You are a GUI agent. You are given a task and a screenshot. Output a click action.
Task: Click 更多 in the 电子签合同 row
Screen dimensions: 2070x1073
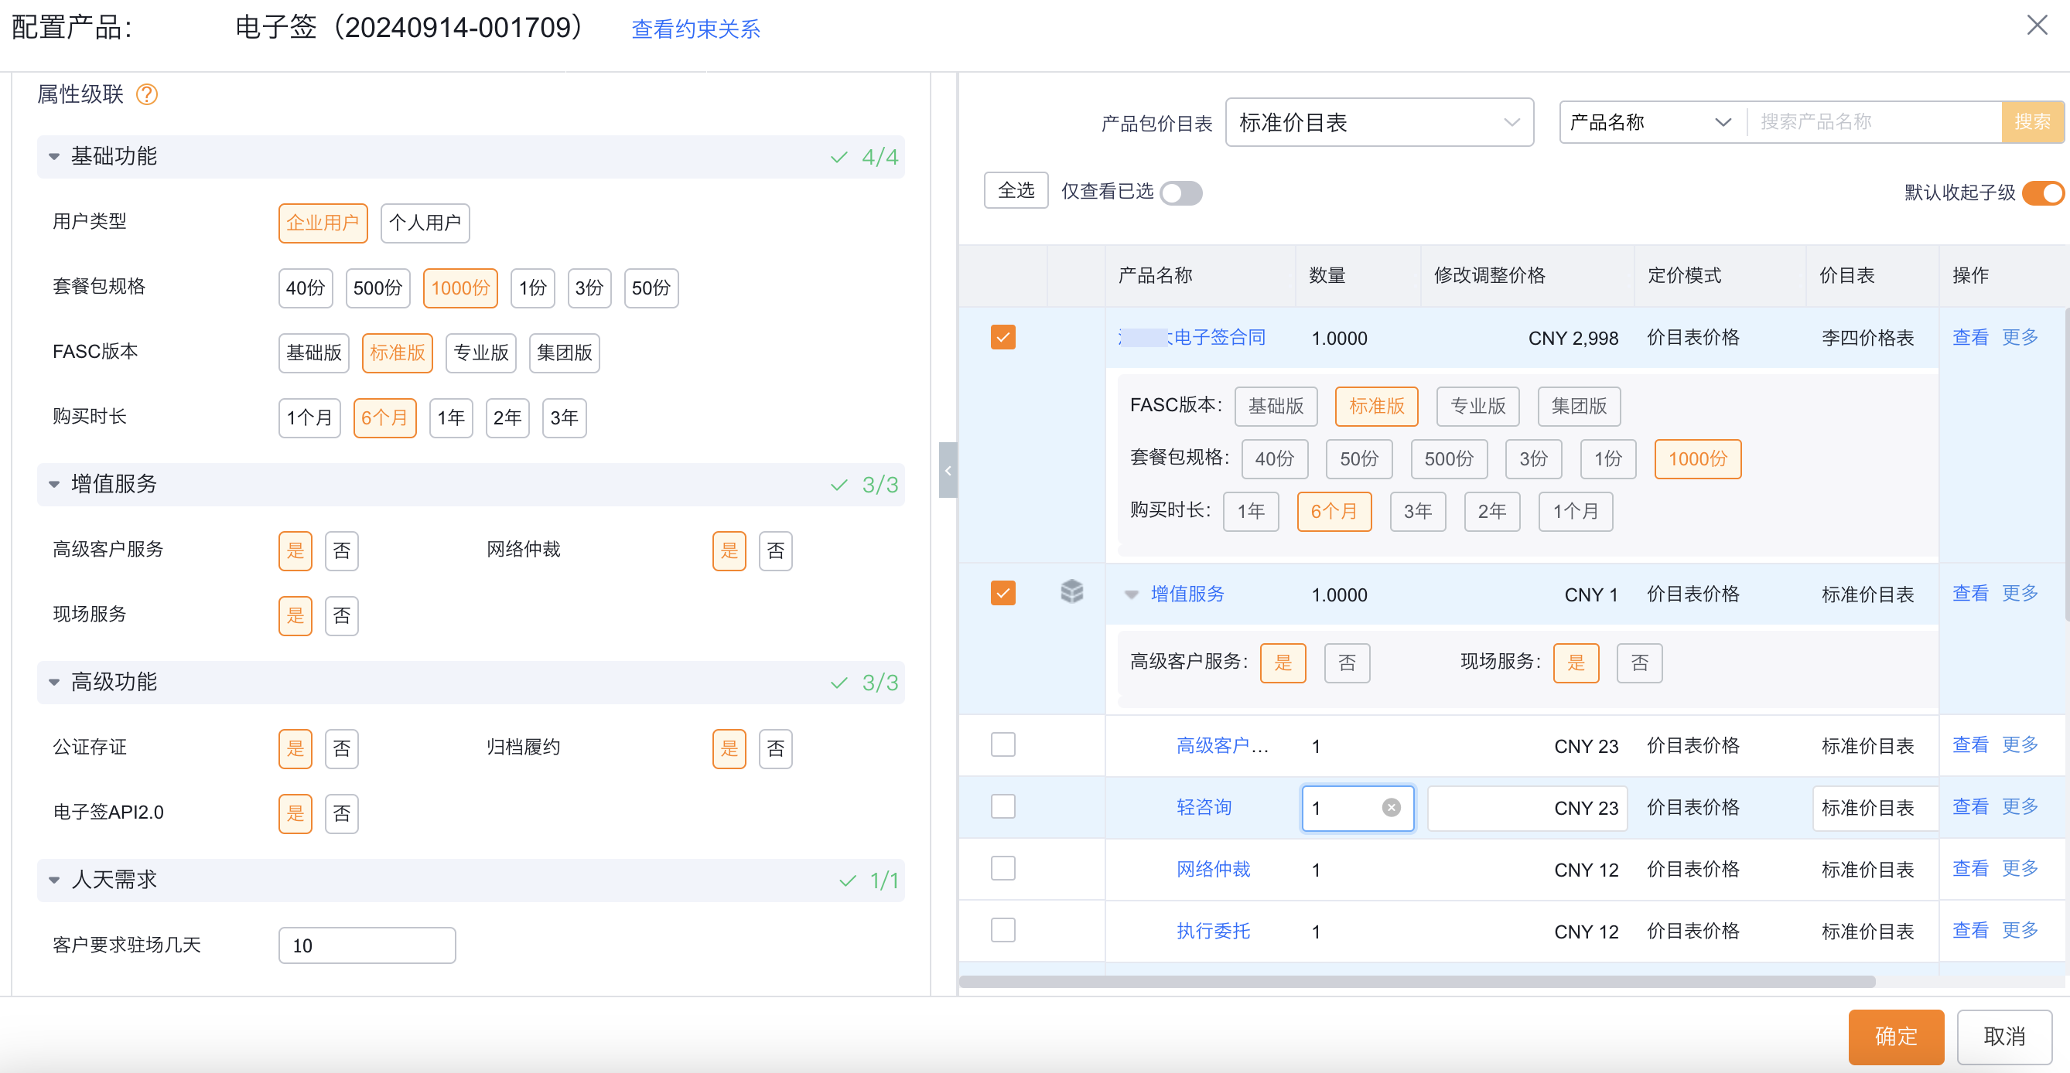coord(2020,337)
